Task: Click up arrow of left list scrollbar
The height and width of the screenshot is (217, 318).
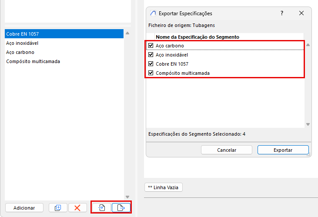Action: coord(127,33)
